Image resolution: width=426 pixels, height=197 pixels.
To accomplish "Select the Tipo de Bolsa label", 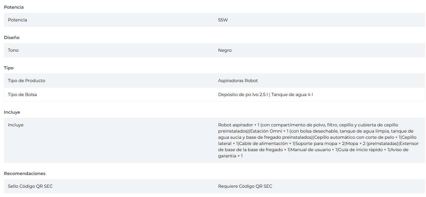I will tap(22, 94).
